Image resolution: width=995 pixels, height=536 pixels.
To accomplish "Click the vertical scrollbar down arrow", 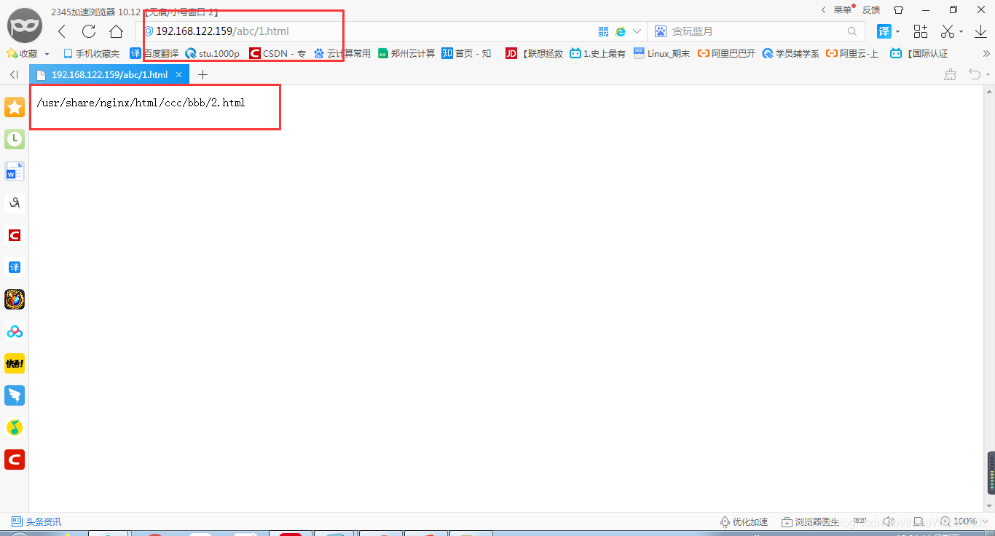I will (x=991, y=507).
